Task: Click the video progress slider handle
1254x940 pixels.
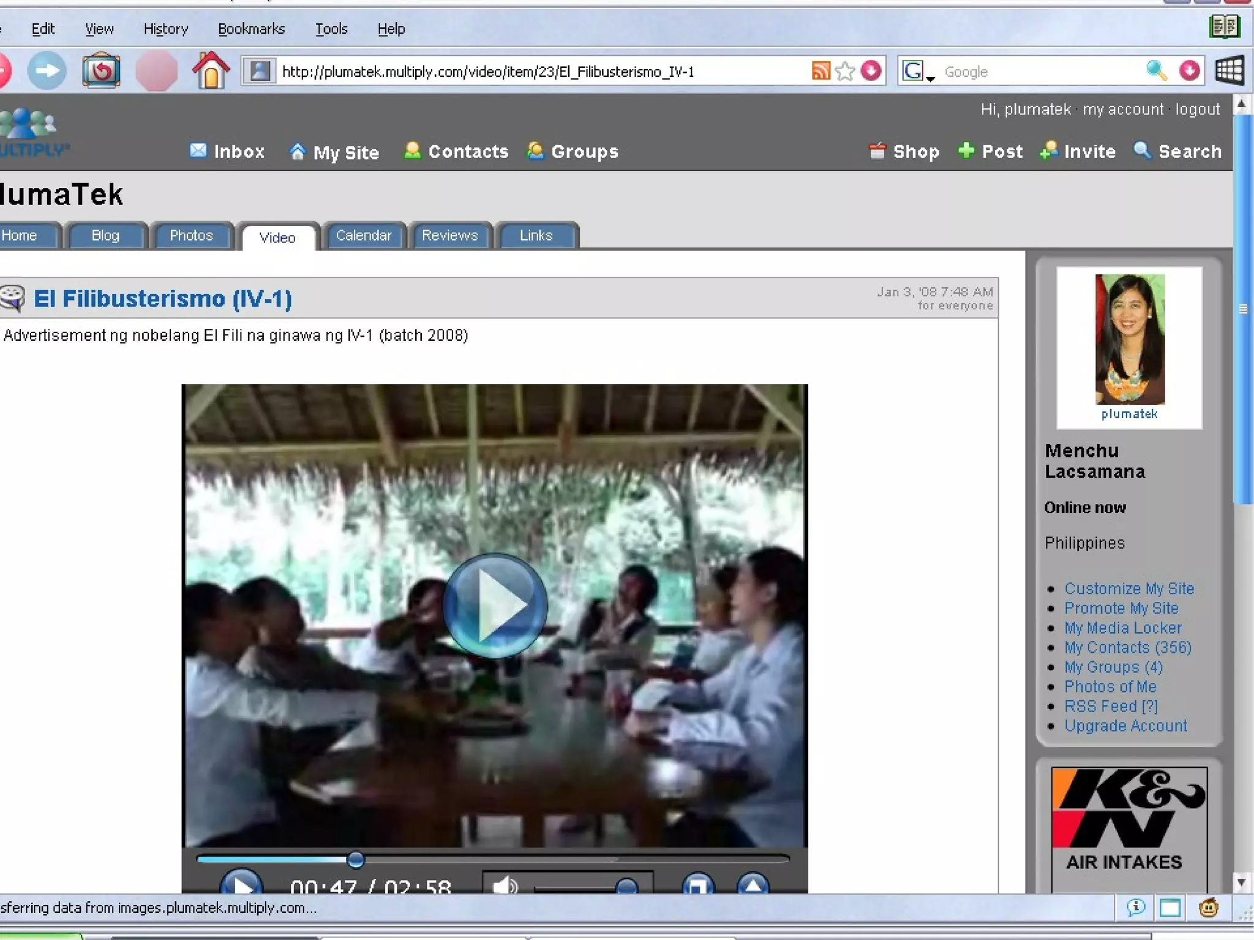Action: coord(356,860)
